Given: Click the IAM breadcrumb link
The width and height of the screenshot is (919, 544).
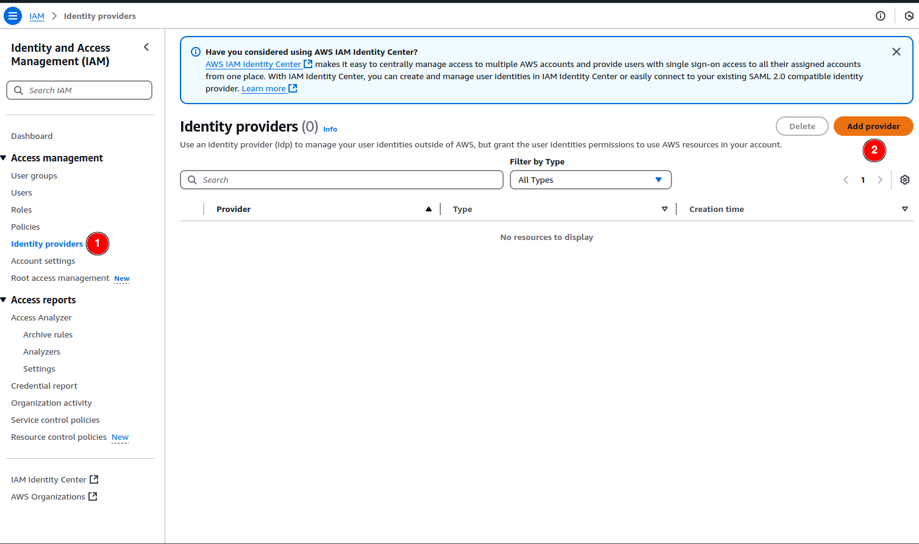Looking at the screenshot, I should pos(37,16).
